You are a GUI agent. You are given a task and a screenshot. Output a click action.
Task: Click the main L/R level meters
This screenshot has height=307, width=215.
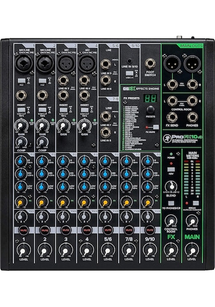(192, 178)
